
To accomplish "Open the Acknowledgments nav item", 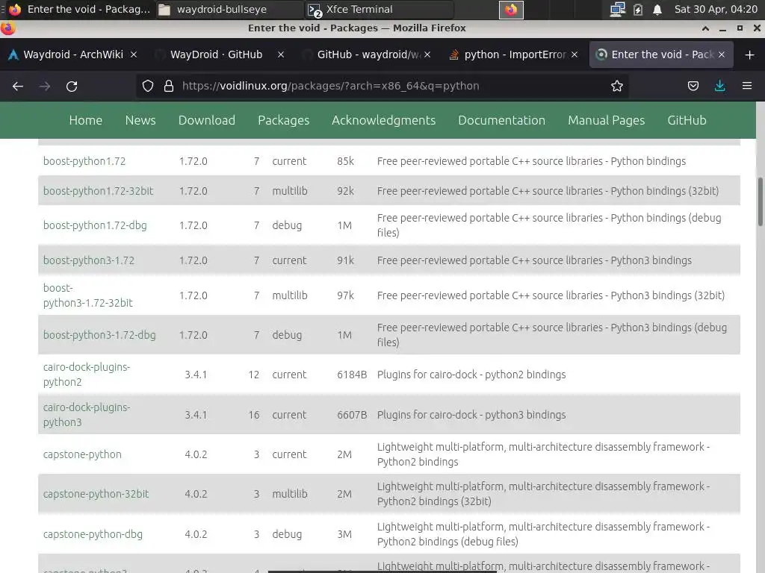I will pyautogui.click(x=383, y=120).
